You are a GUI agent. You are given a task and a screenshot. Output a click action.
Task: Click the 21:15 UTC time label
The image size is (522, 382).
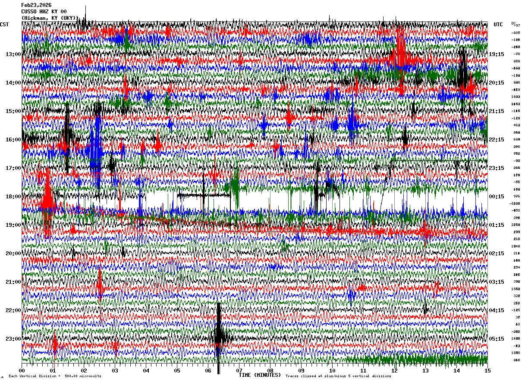click(x=497, y=111)
